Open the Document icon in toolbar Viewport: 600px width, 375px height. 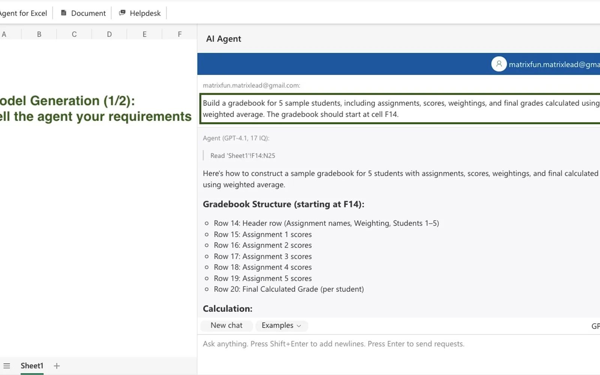click(64, 13)
